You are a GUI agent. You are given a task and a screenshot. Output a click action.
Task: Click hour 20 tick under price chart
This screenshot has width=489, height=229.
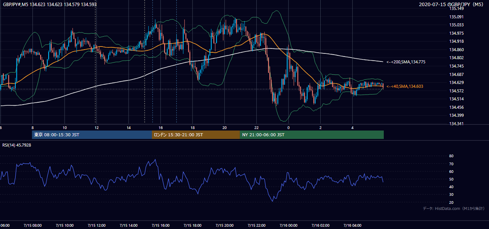(x=225, y=128)
